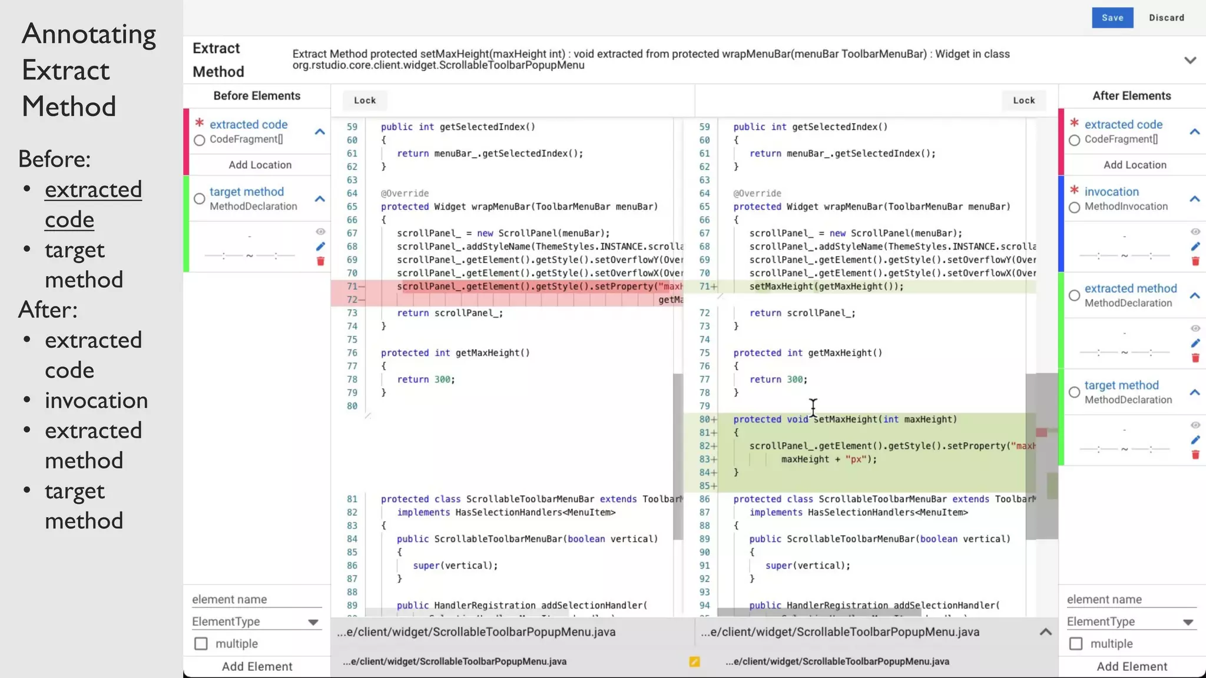
Task: Select left ScrollableToolbarPopupMenu.java file entry
Action: [x=455, y=662]
